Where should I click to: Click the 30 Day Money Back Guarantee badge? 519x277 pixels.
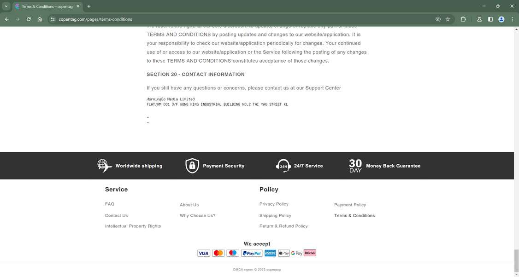click(x=355, y=166)
